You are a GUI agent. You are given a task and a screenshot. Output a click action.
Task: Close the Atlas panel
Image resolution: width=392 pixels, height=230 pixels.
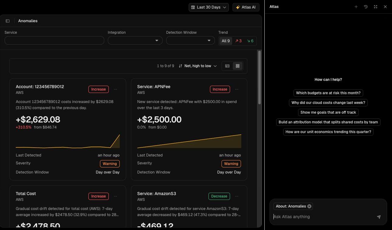point(385,7)
